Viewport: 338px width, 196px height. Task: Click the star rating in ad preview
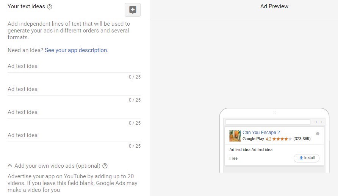(282, 139)
